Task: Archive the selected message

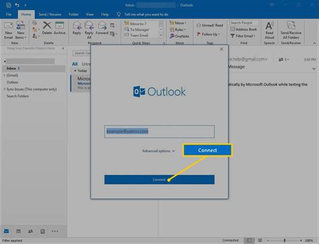Action: coord(59,28)
